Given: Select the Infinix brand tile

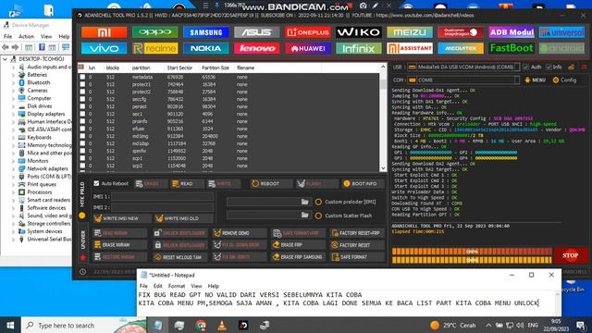Looking at the screenshot, I should [x=359, y=48].
